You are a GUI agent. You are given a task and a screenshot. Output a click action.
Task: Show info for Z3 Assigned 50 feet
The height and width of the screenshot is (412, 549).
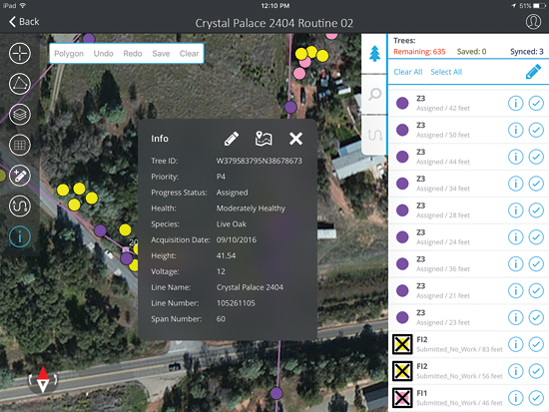click(x=515, y=130)
